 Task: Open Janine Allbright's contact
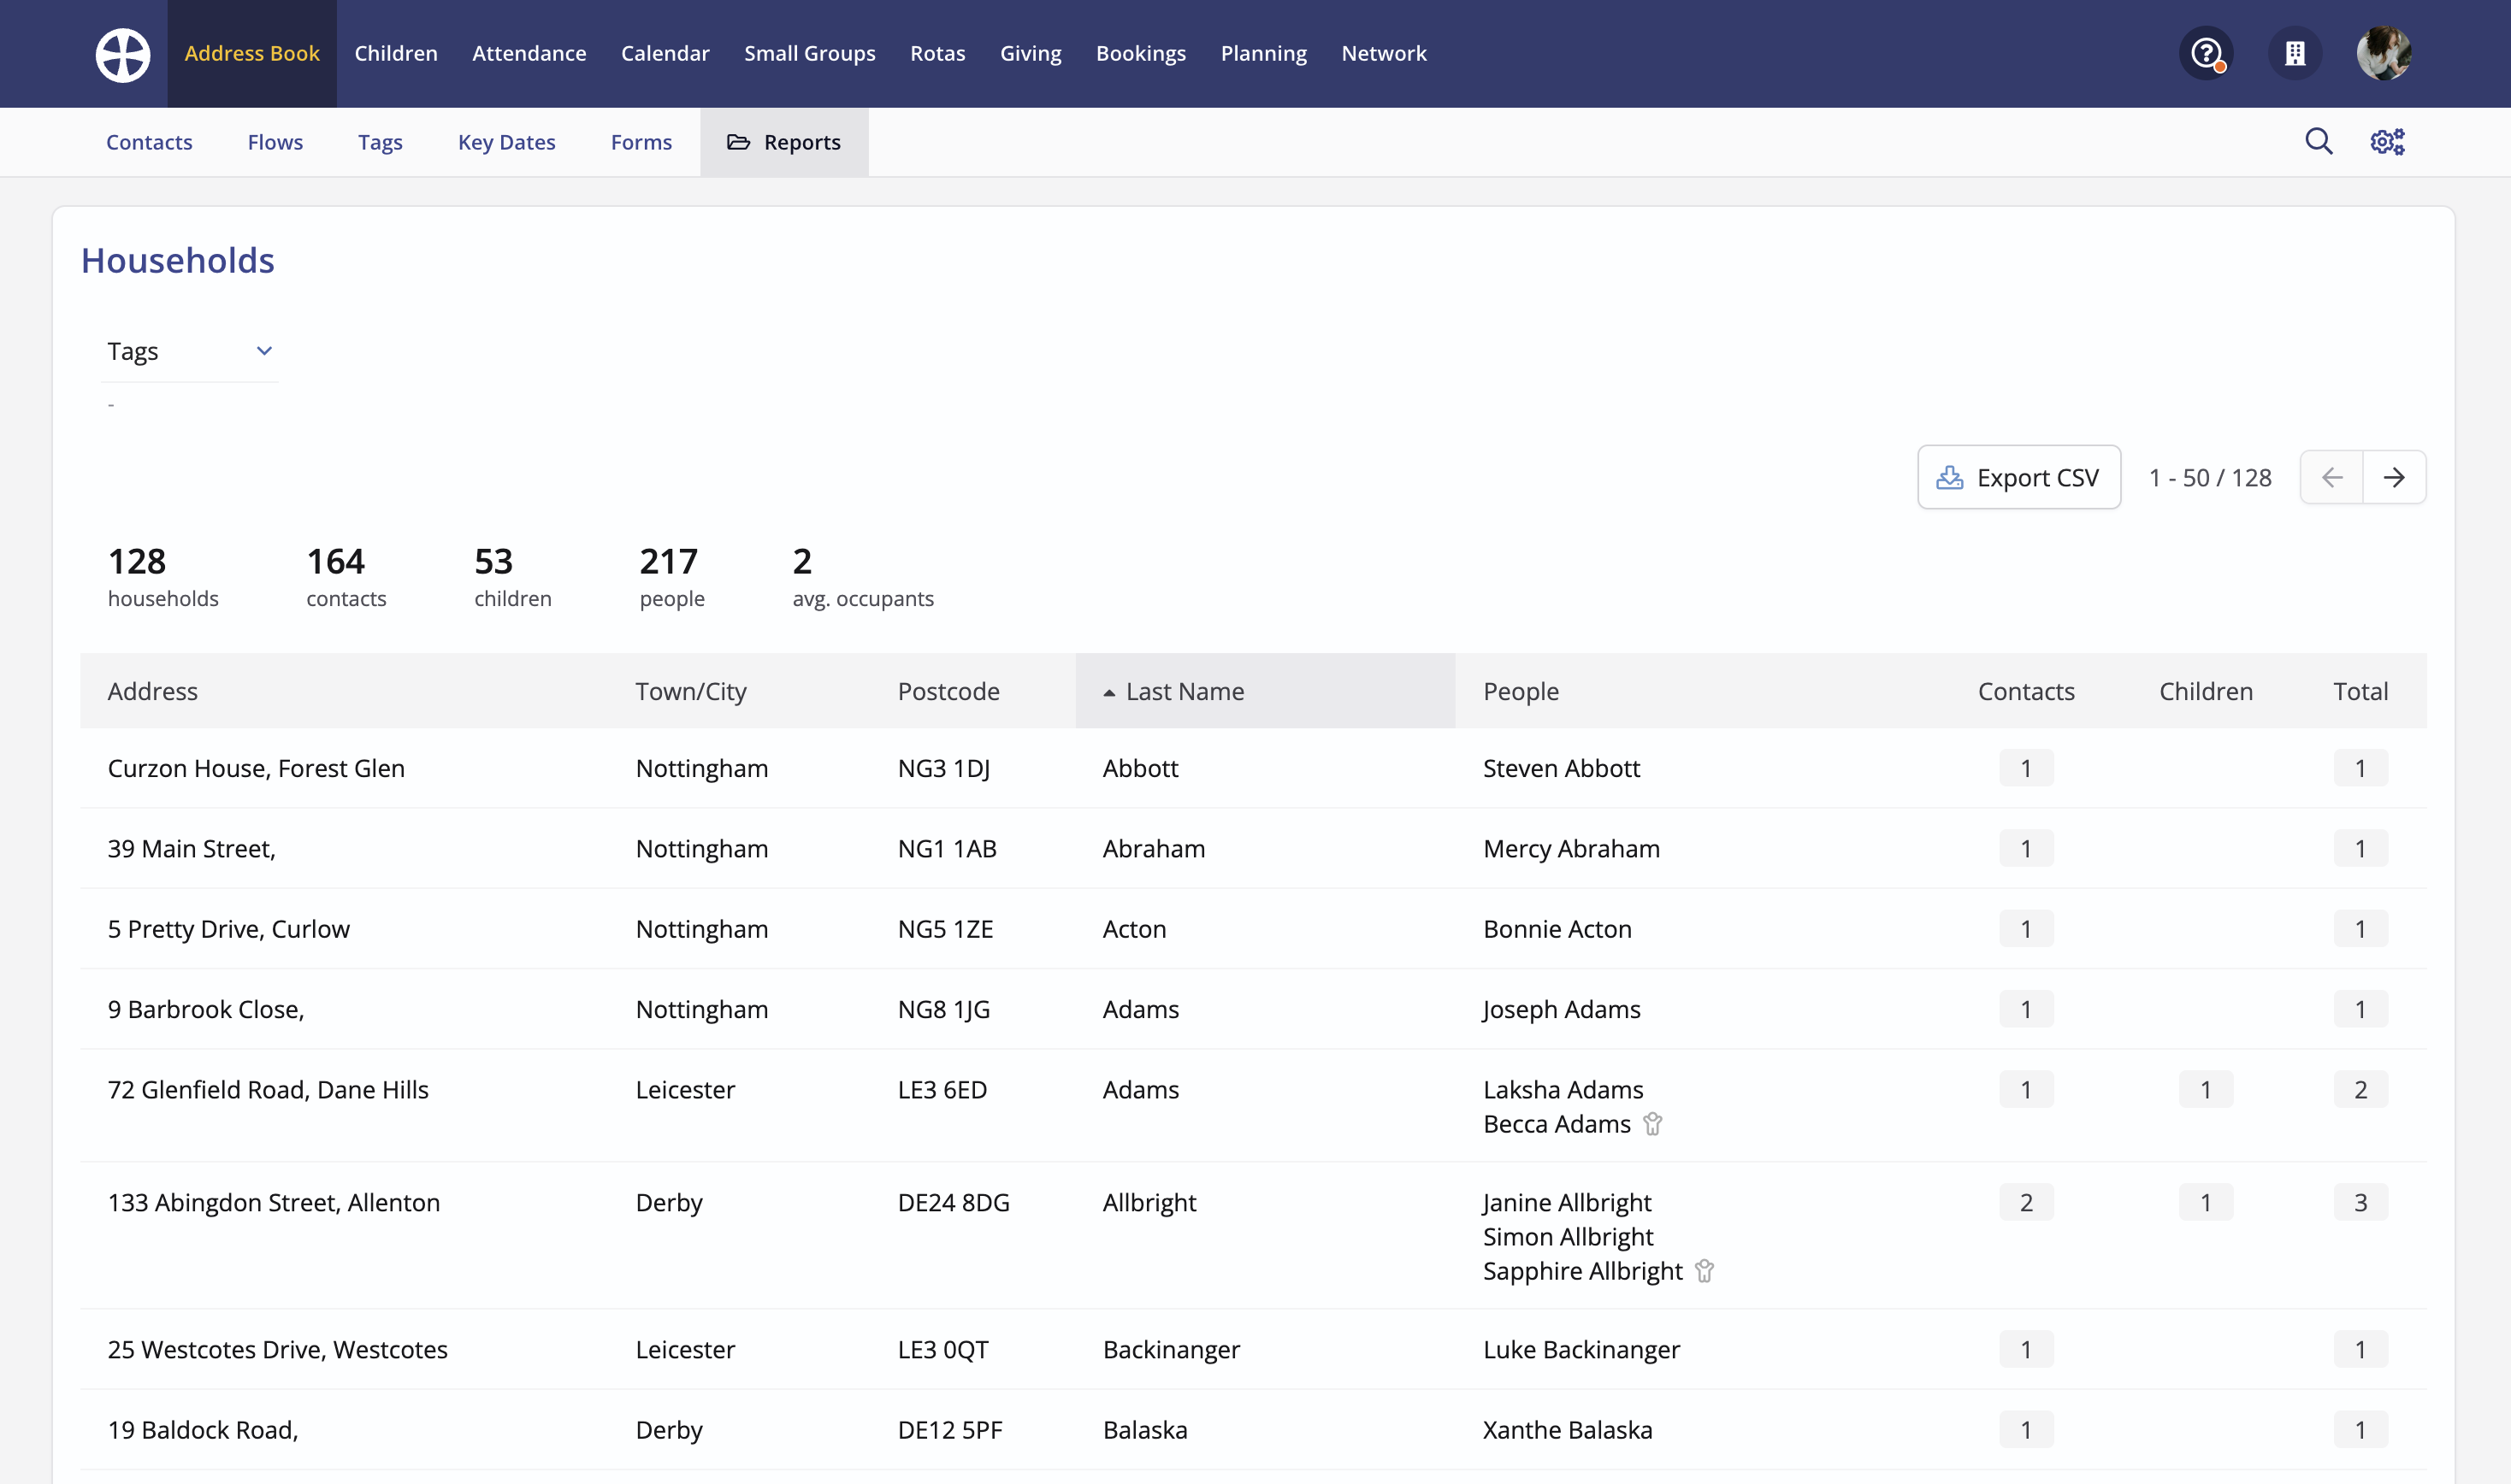pyautogui.click(x=1567, y=1202)
